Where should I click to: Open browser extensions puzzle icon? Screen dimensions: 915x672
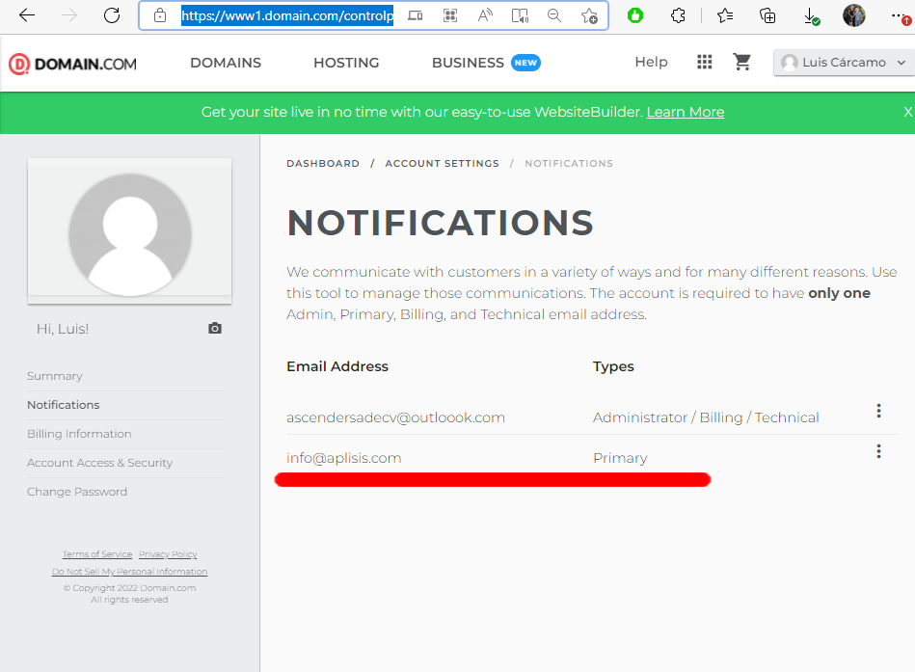coord(678,15)
